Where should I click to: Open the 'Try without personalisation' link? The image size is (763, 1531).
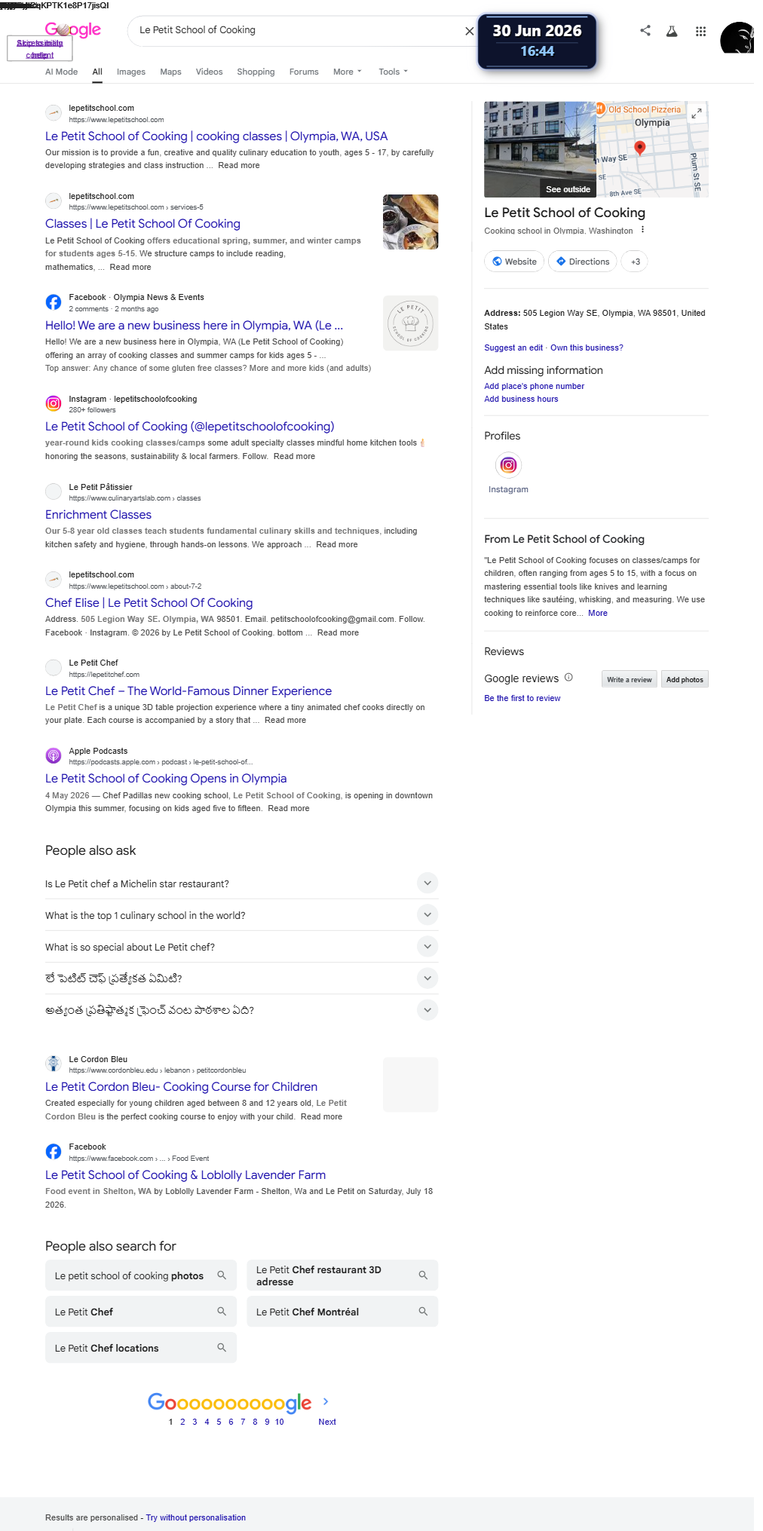click(196, 1517)
